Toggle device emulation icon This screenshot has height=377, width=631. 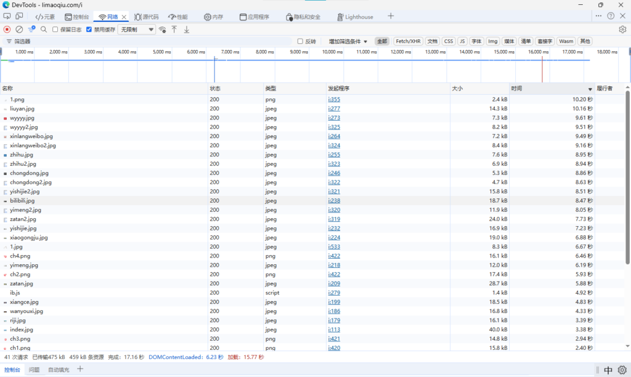coord(19,16)
